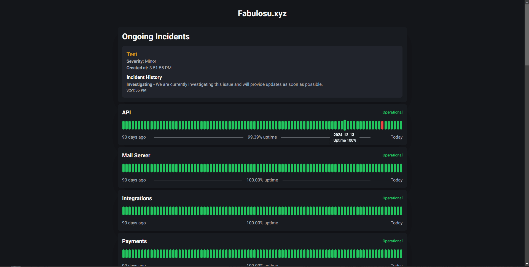The height and width of the screenshot is (267, 529).
Task: Click the scrollbar up arrow
Action: [x=527, y=2]
